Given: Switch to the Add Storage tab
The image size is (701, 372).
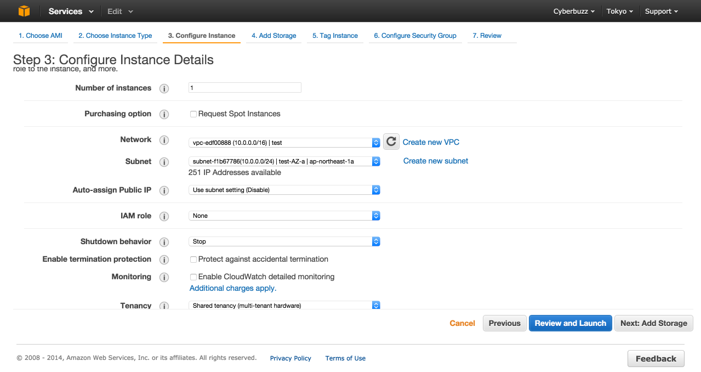Looking at the screenshot, I should tap(273, 35).
